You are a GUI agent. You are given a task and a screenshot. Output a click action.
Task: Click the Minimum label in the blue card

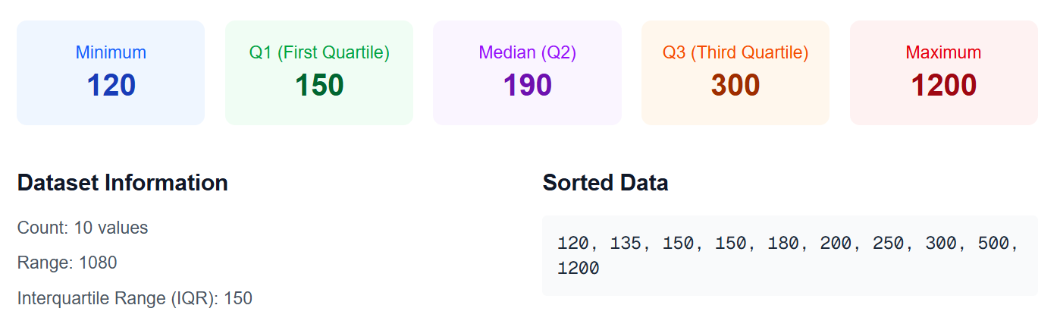[x=111, y=53]
